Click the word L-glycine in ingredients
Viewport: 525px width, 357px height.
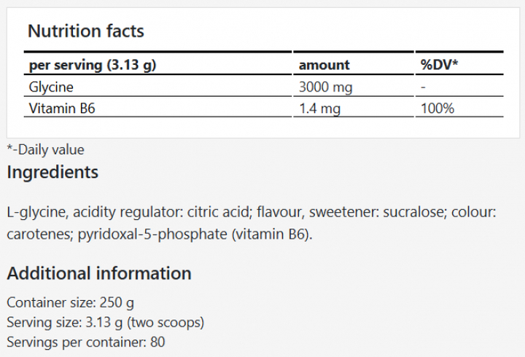tap(36, 213)
